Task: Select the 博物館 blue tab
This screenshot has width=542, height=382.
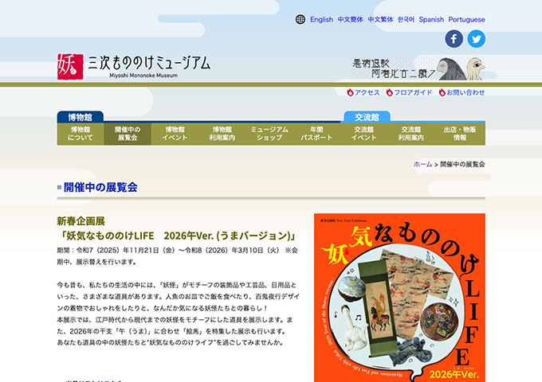Action: 81,117
